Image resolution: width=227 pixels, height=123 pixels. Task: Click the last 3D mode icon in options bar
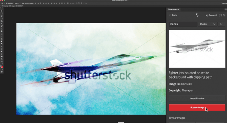click(86, 3)
